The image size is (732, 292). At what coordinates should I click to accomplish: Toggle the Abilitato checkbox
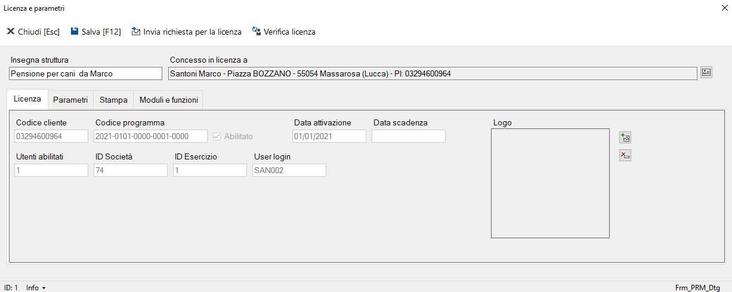click(x=217, y=136)
